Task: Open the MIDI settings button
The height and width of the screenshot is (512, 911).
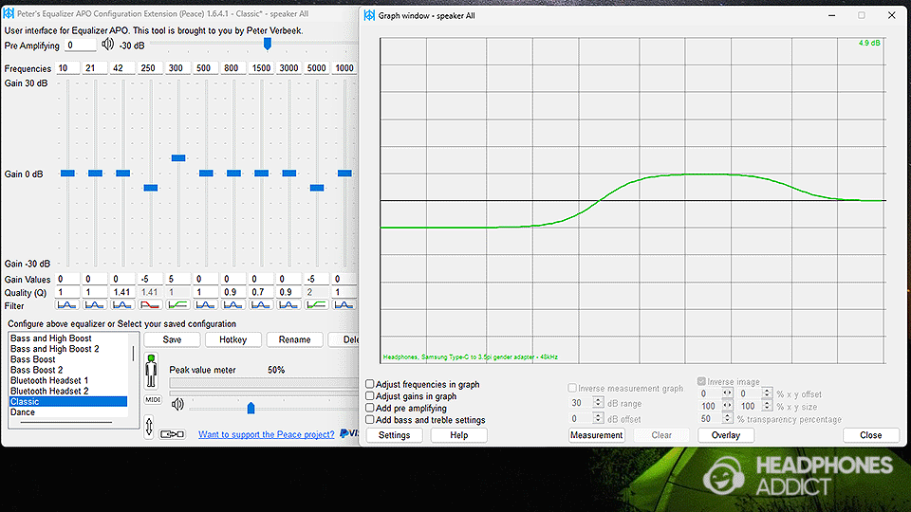Action: (153, 399)
